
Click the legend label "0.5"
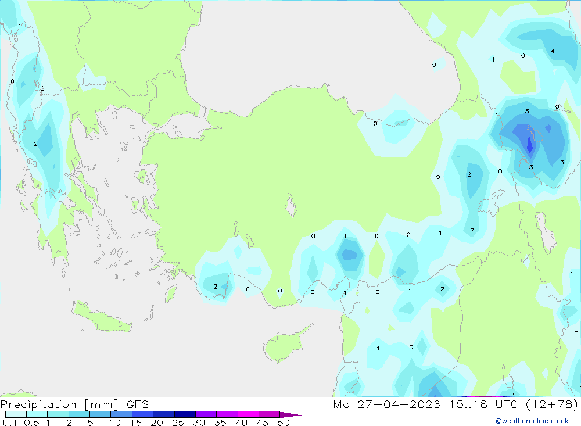point(31,423)
